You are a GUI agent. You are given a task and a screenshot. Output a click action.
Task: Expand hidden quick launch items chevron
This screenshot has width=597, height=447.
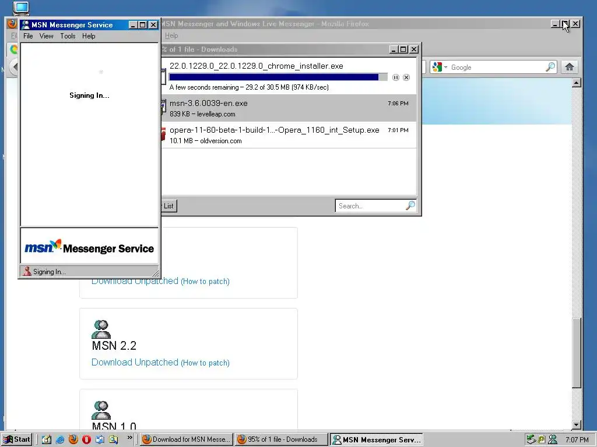[130, 438]
